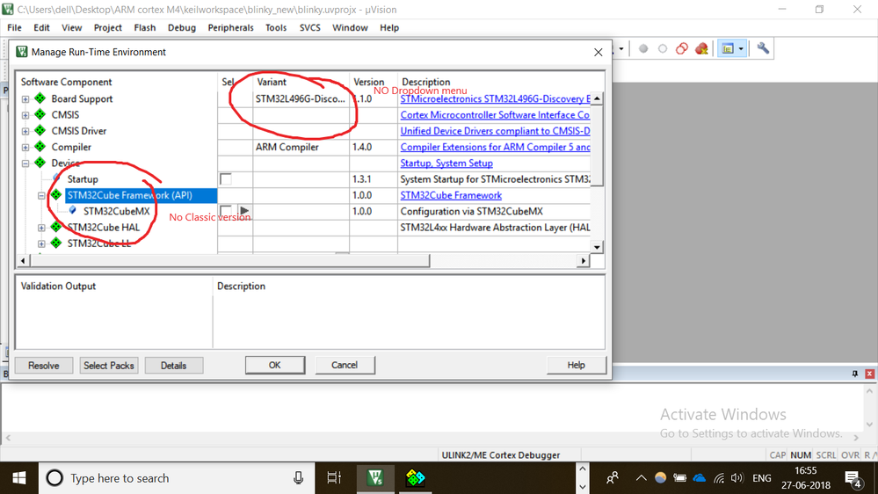Open the STM32Cube Framework description link
878x494 pixels.
[451, 195]
